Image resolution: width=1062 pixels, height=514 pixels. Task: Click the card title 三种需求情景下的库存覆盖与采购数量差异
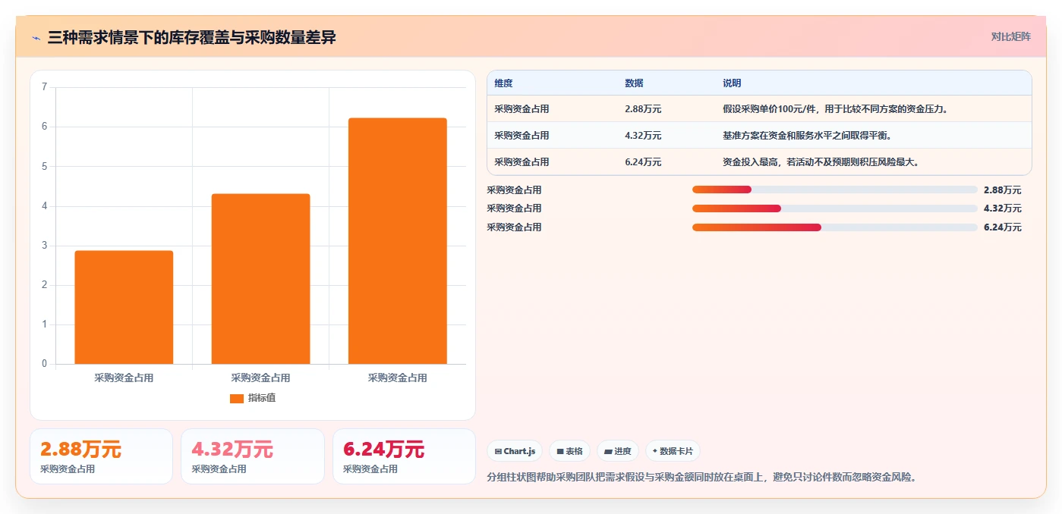pyautogui.click(x=192, y=37)
